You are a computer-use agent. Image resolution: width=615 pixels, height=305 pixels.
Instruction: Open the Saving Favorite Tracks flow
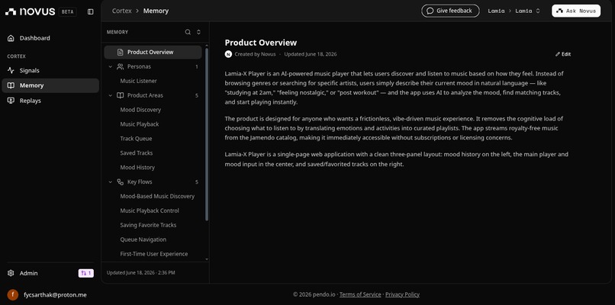(x=148, y=226)
